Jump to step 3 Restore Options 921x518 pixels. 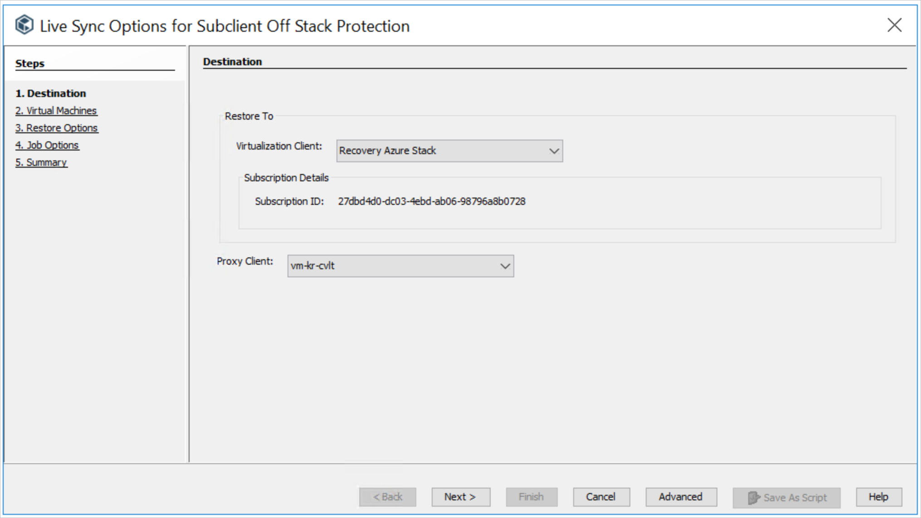click(x=57, y=128)
